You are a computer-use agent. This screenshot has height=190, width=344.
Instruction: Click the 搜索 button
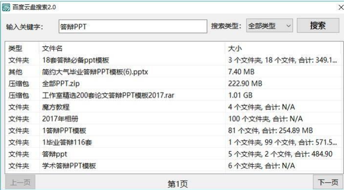click(x=318, y=26)
